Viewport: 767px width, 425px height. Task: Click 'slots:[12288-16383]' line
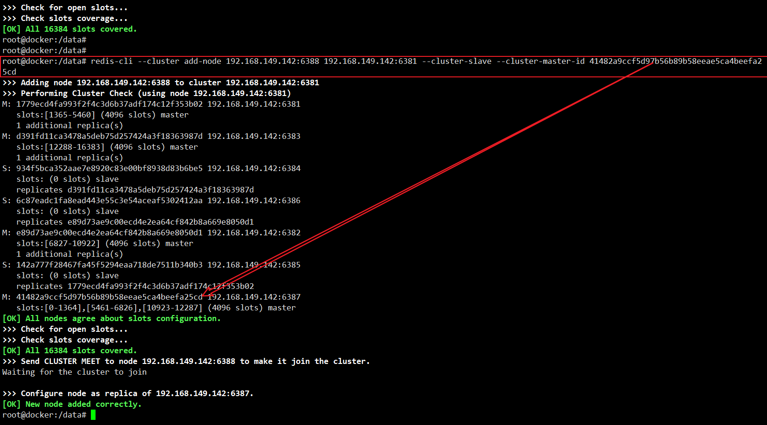tap(107, 147)
